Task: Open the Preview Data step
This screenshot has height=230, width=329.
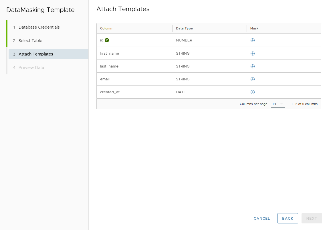Action: tap(31, 68)
